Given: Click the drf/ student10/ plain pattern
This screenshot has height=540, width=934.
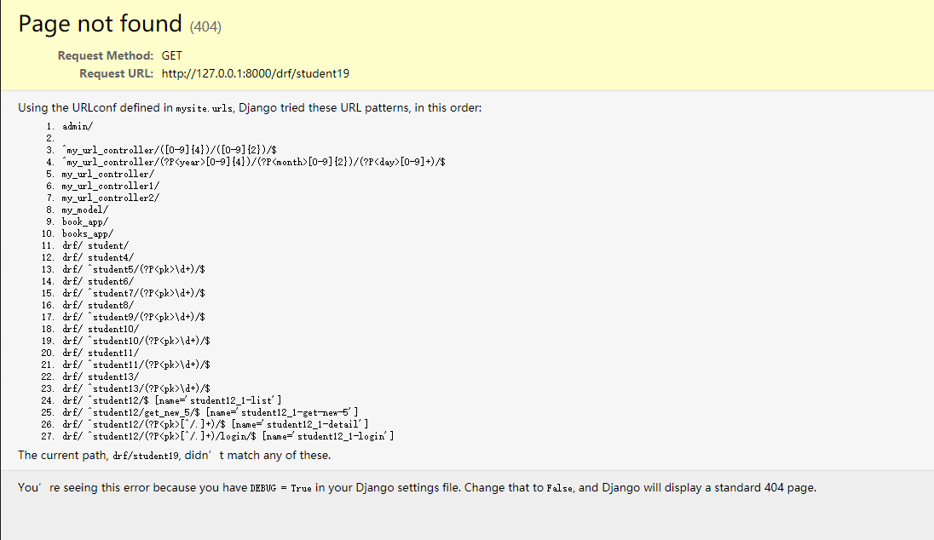Looking at the screenshot, I should [x=101, y=329].
